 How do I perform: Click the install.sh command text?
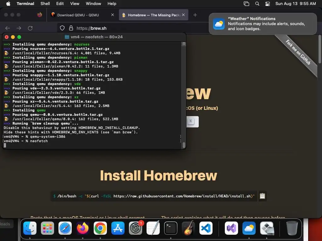pos(154,196)
